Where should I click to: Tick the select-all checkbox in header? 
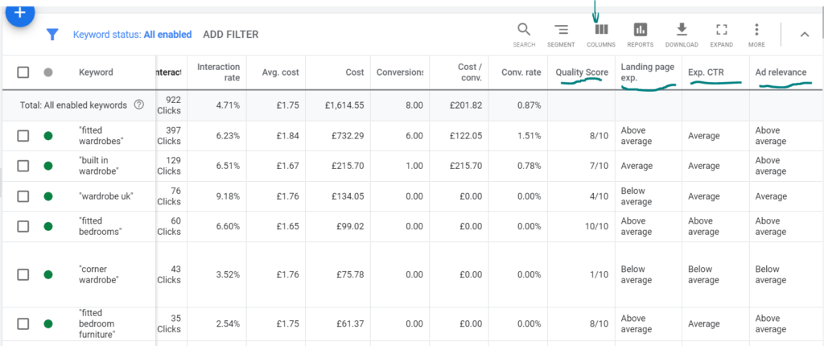tap(23, 72)
